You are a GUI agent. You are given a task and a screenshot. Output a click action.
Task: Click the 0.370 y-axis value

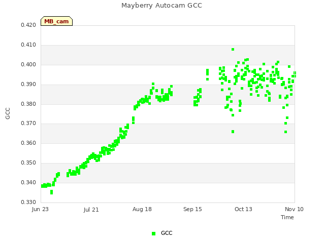pos(28,124)
